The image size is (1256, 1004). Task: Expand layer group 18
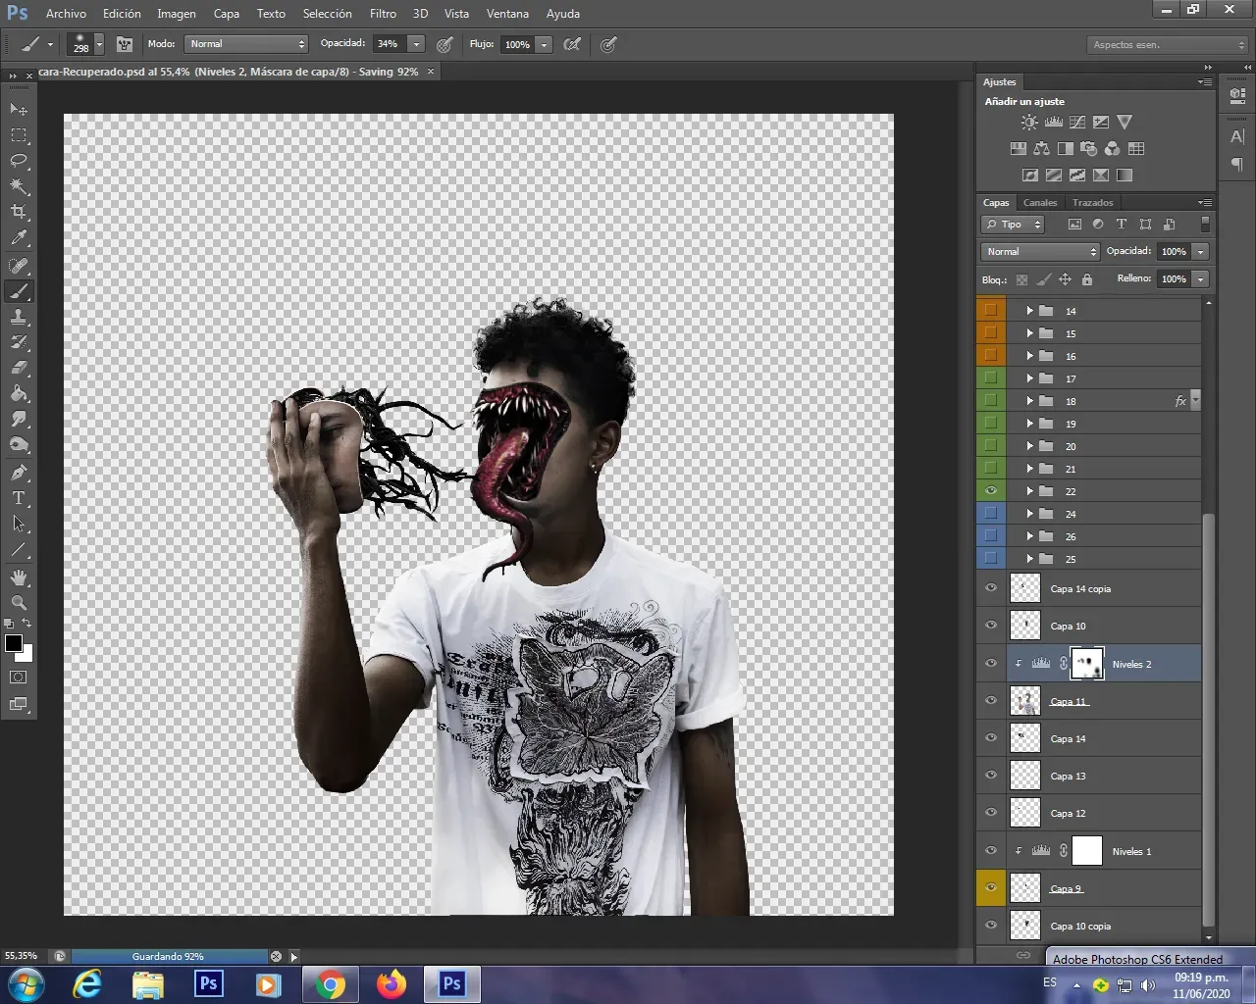[1029, 401]
